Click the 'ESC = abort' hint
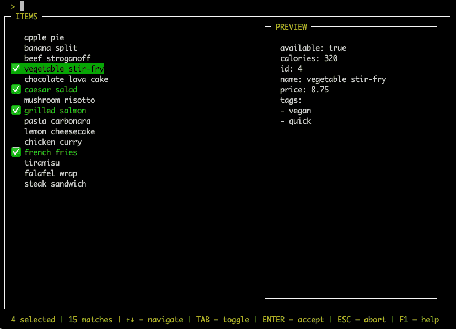 pos(362,320)
